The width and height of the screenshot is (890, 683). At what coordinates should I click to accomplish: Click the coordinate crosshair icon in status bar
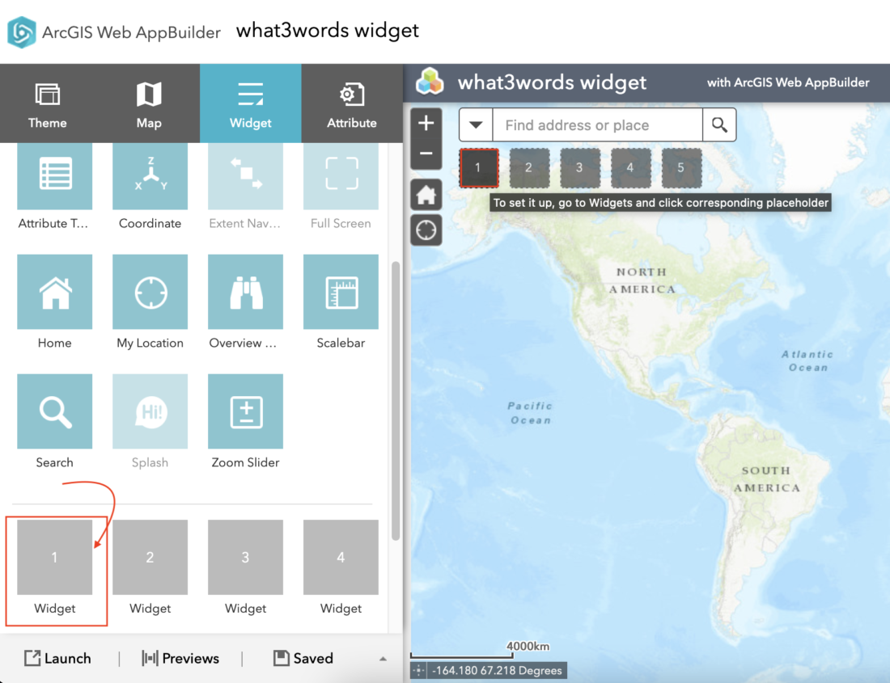pos(419,671)
